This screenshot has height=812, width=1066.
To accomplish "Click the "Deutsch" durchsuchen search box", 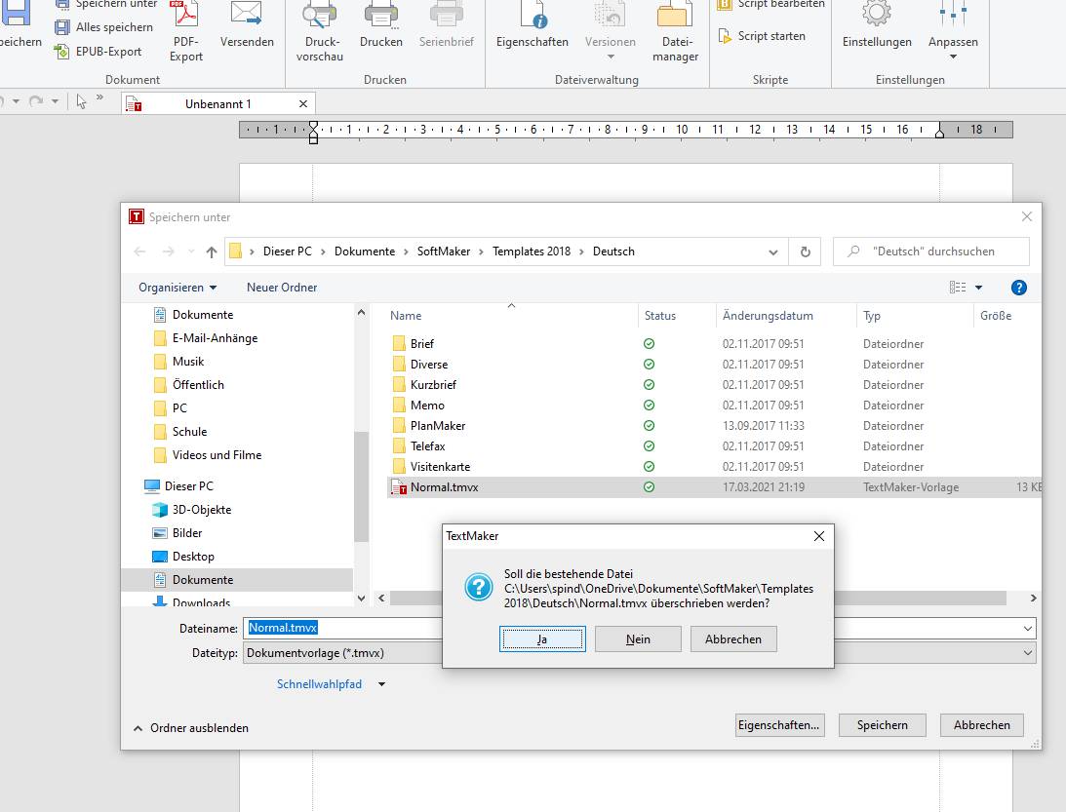I will tap(931, 251).
